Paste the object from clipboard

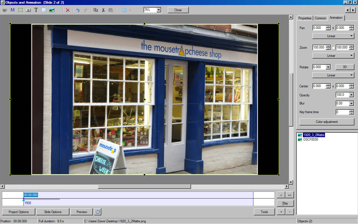click(111, 10)
